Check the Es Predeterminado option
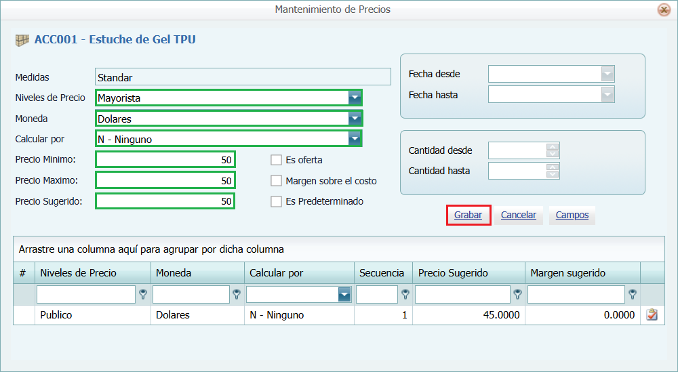 pyautogui.click(x=276, y=201)
